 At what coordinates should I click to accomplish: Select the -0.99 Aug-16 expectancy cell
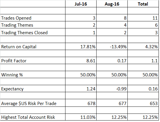pos(112,89)
